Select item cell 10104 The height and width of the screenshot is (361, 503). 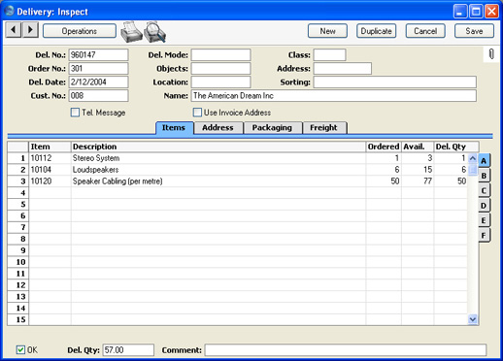(50, 170)
